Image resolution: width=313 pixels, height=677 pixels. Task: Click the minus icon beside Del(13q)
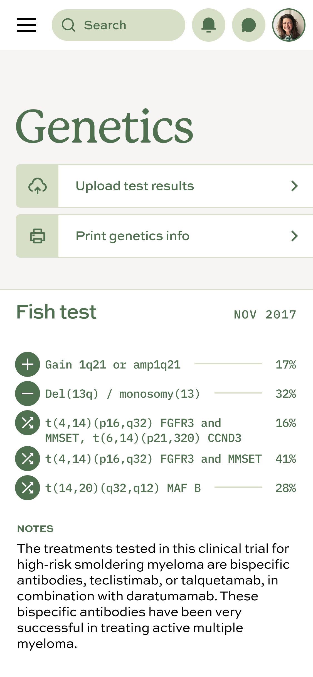coord(28,394)
